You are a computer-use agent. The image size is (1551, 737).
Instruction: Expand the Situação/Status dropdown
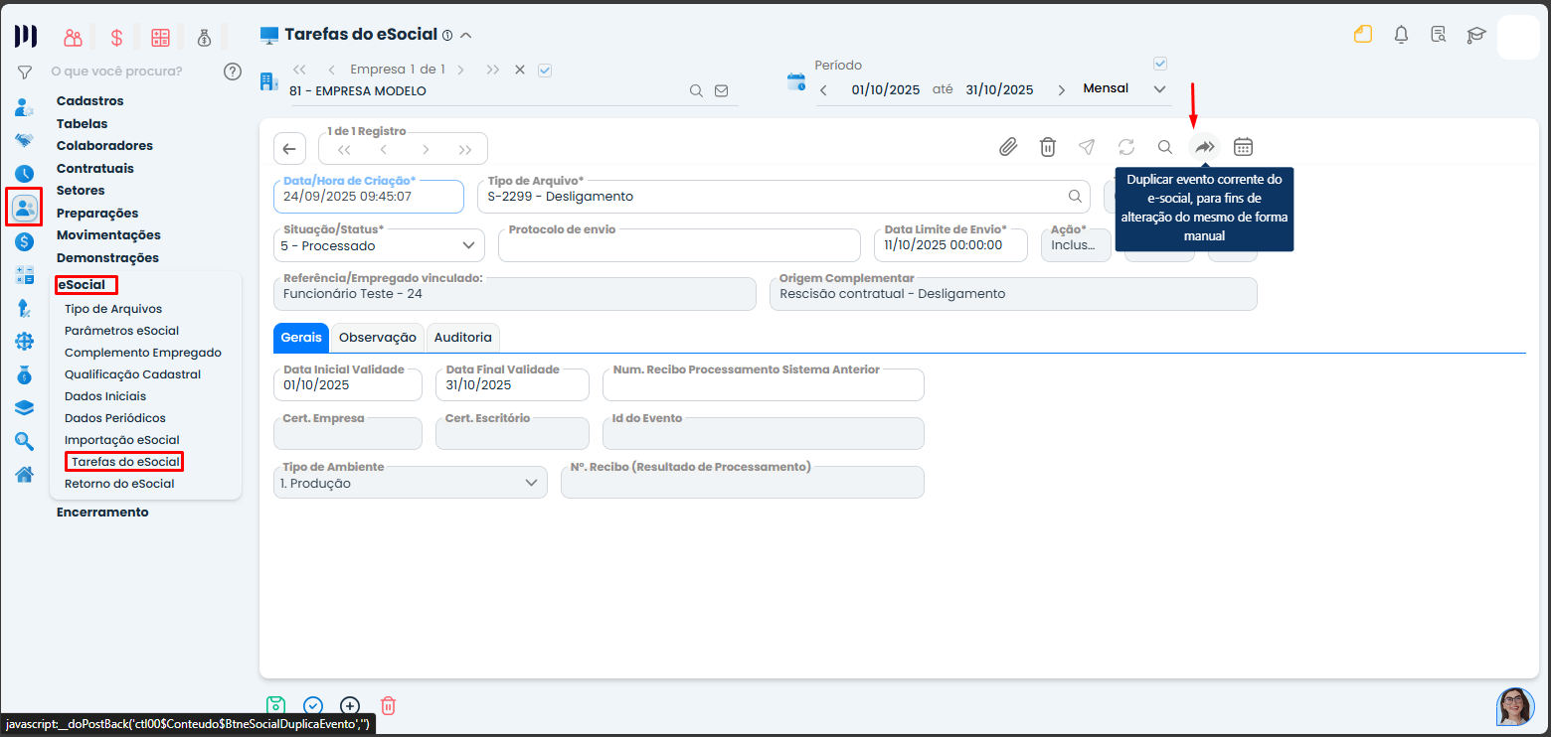point(468,245)
